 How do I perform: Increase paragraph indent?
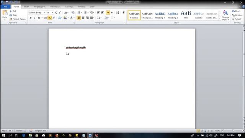[103, 13]
